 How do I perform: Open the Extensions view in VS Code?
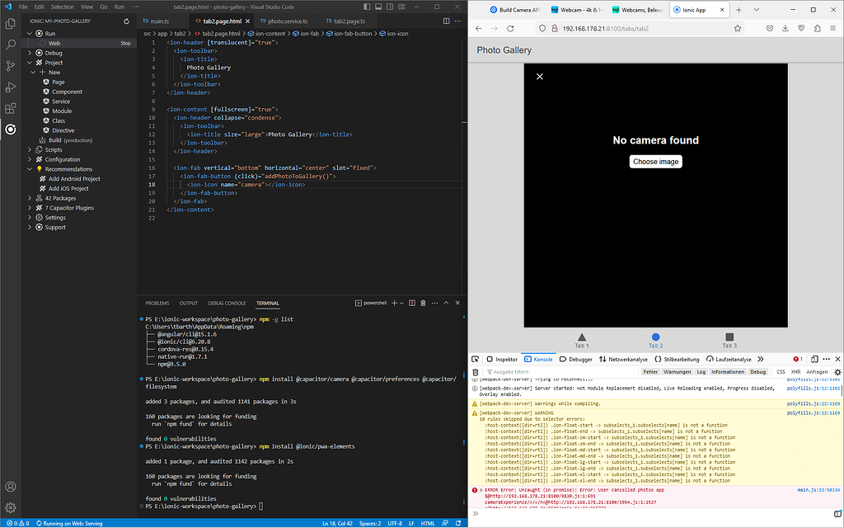[x=10, y=108]
